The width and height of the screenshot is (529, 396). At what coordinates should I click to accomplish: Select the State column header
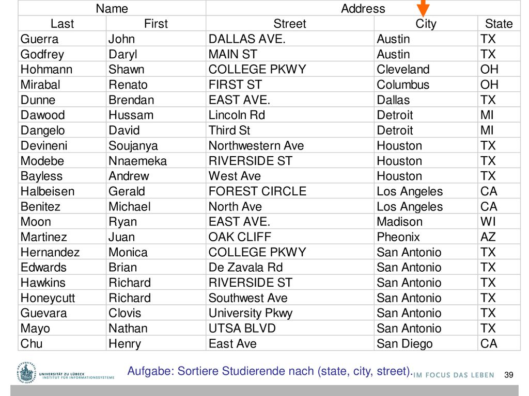499,24
